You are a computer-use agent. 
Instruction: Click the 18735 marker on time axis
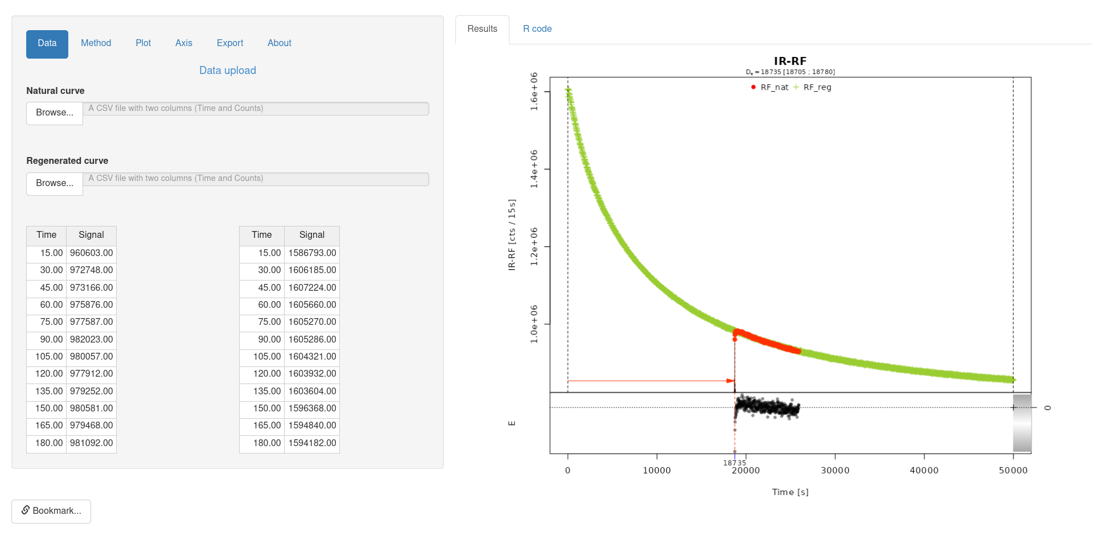tap(734, 463)
